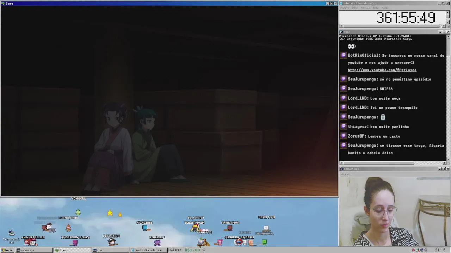Click the heart icon after R$1.00
This screenshot has height=253, width=451.
point(204,250)
